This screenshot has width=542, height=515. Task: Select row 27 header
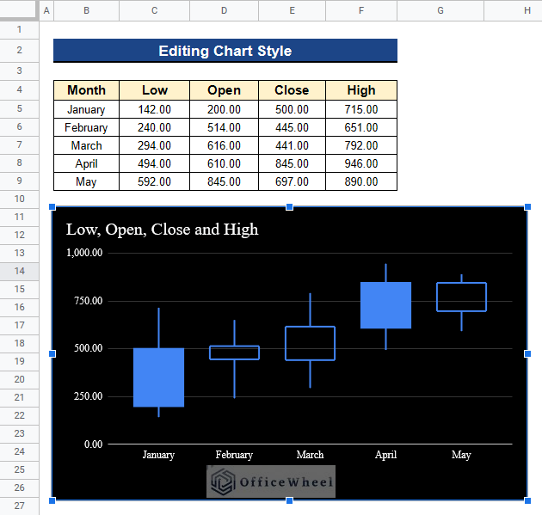point(19,506)
